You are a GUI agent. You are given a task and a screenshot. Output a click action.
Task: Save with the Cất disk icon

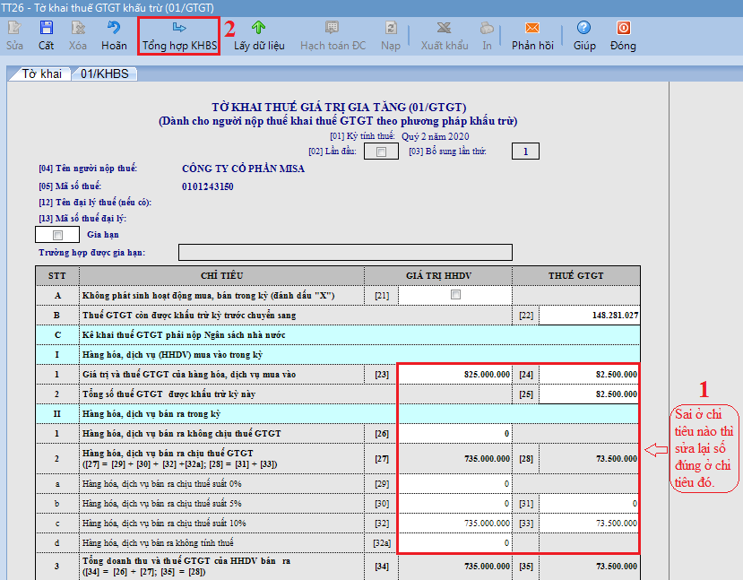click(x=46, y=28)
